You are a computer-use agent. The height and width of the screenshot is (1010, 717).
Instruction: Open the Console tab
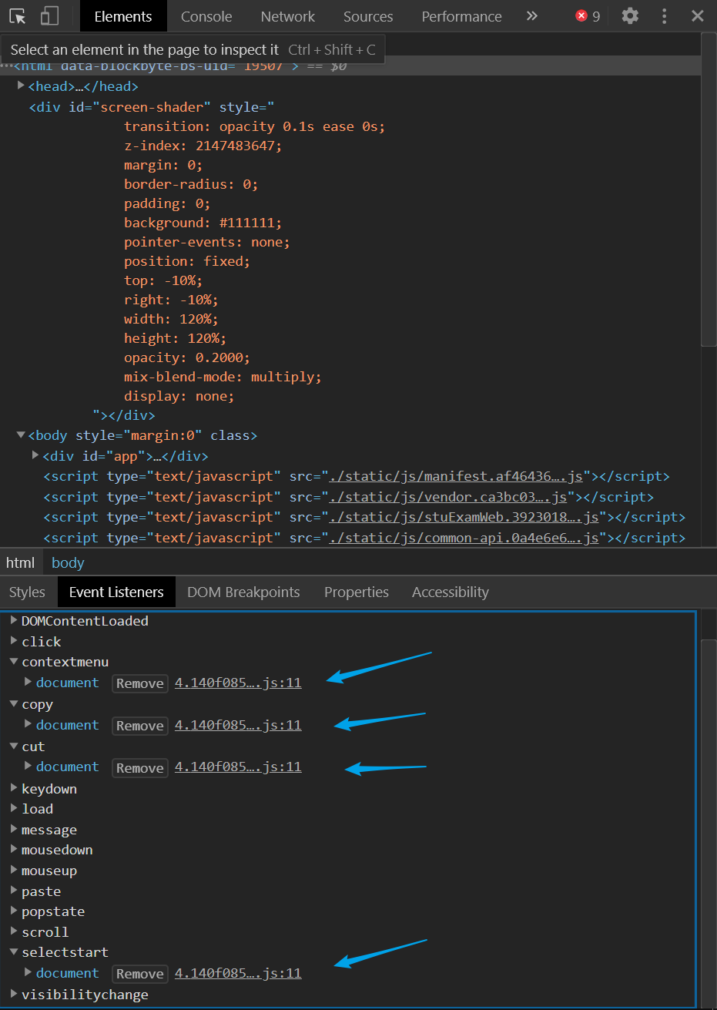point(206,16)
